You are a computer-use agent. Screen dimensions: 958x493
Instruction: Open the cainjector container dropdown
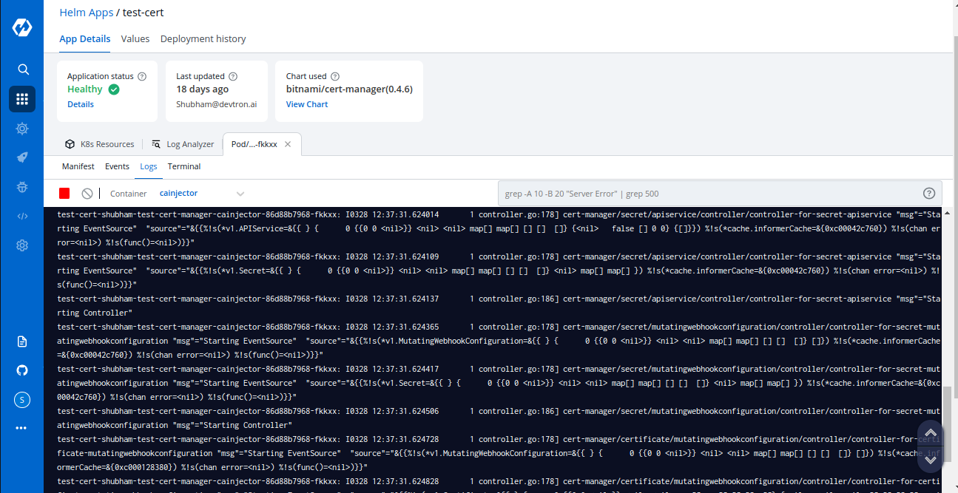[201, 193]
